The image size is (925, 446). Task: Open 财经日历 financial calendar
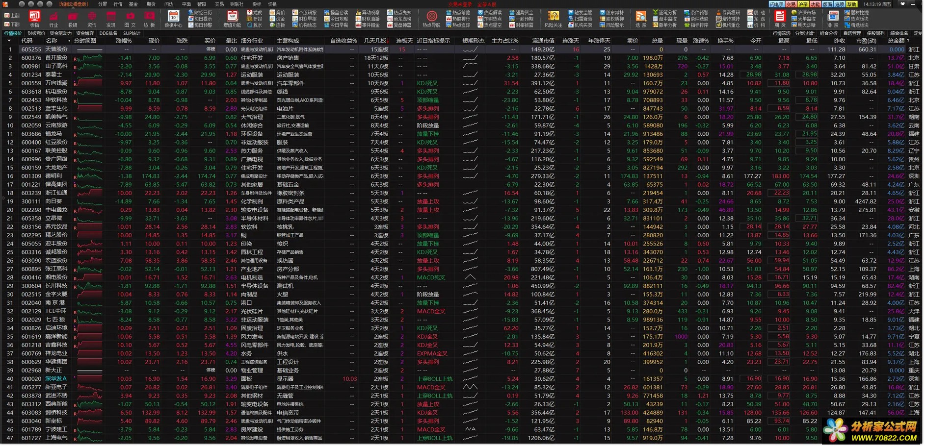point(200,13)
